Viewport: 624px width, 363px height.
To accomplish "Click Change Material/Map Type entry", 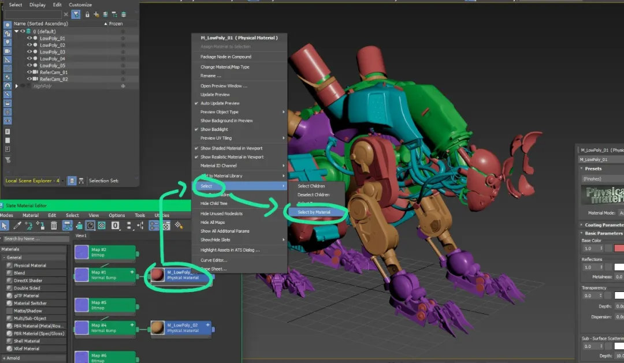I will click(x=225, y=67).
